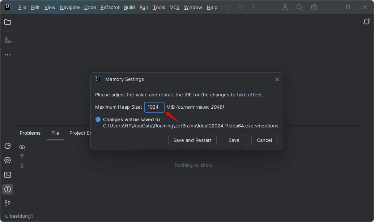Image resolution: width=374 pixels, height=222 pixels.
Task: Click the intention bulb icon in Problems panel
Action: click(22, 156)
